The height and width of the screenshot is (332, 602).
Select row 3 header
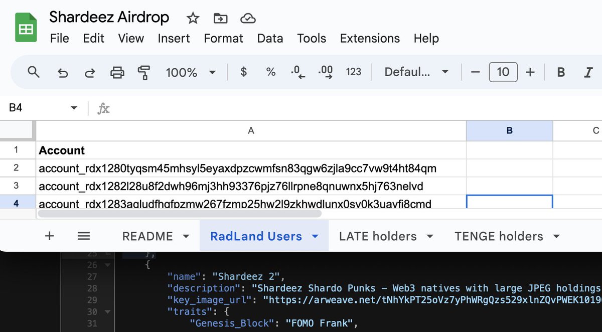click(17, 186)
